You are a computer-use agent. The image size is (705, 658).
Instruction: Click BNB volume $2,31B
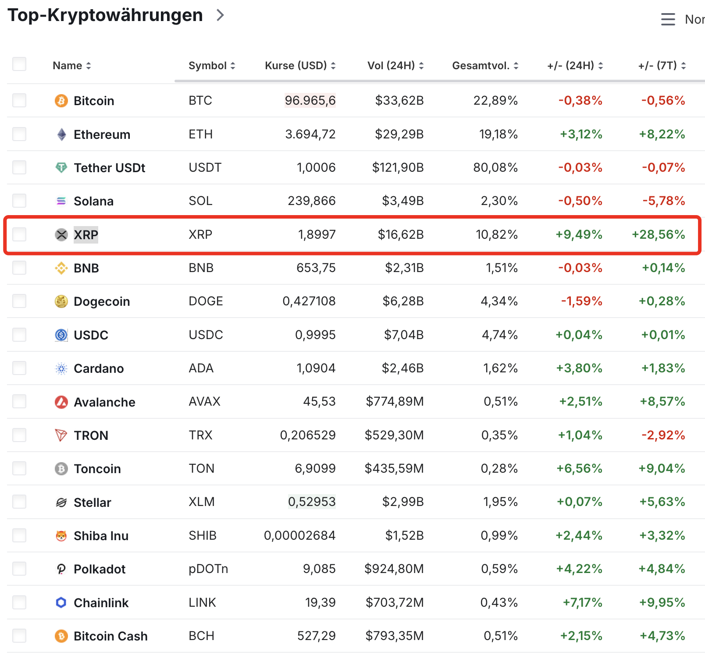pos(405,268)
